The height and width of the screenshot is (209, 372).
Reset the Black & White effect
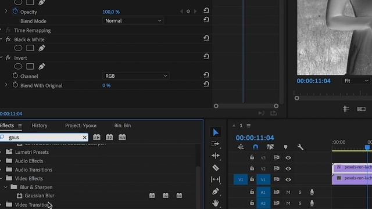pyautogui.click(x=206, y=38)
